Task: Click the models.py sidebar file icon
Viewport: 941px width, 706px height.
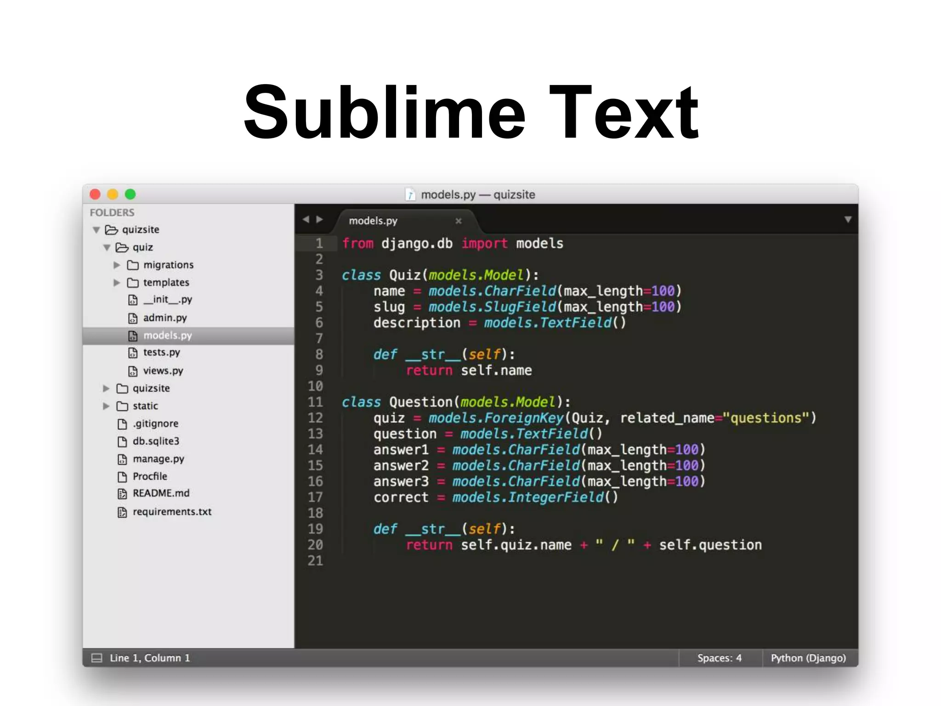Action: 133,336
